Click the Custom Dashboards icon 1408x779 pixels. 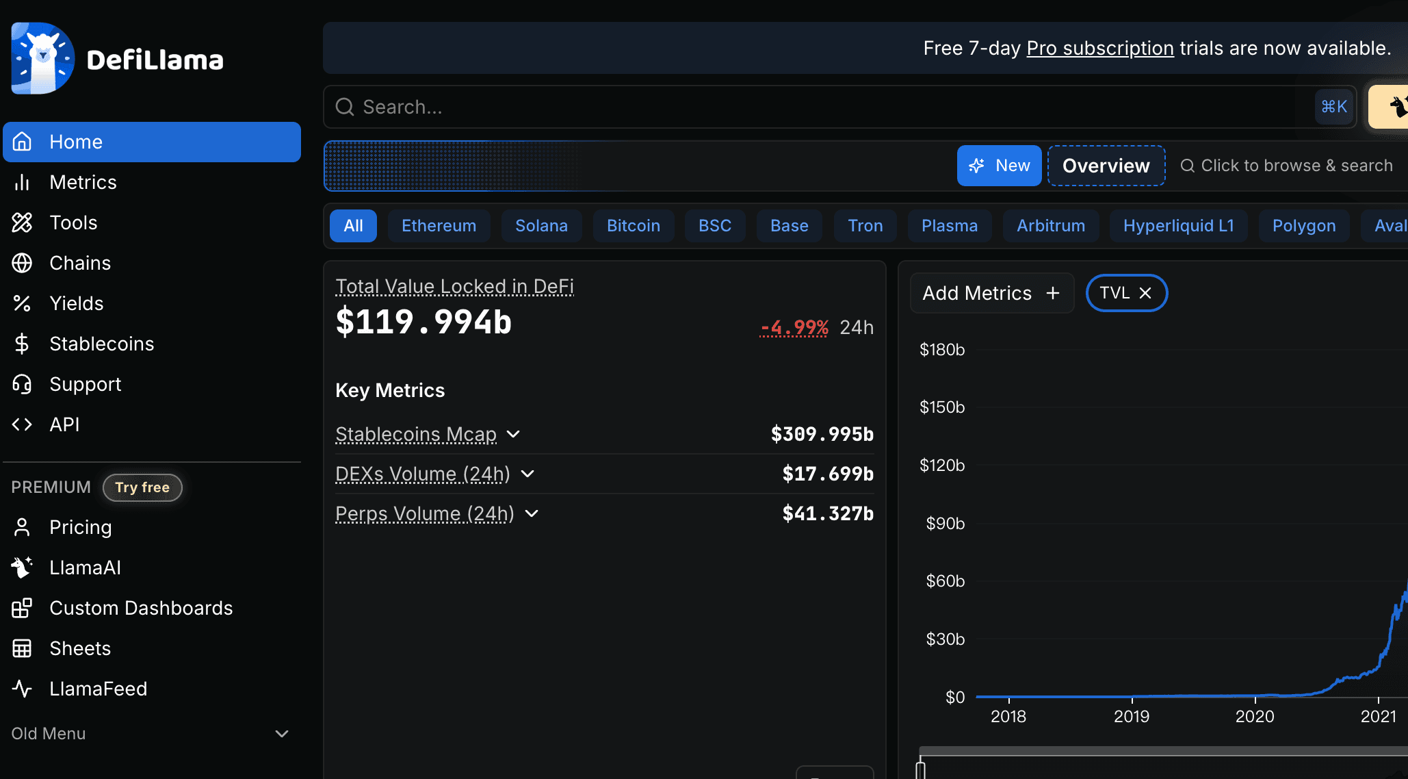(x=22, y=608)
